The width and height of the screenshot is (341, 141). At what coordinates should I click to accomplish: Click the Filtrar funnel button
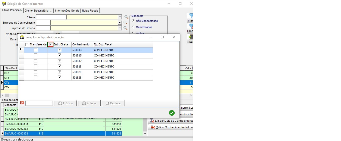tap(190, 18)
